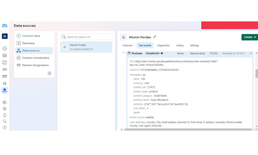This screenshot has width=258, height=155.
Task: Switch to the Diagnostics tab
Action: point(164,45)
